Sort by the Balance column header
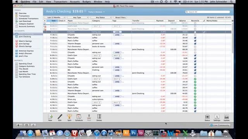248x139 pixels. pos(183,20)
